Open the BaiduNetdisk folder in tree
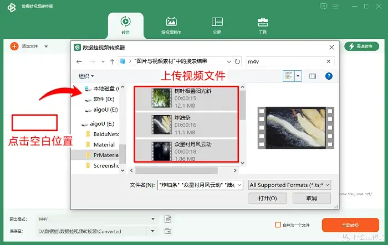The height and width of the screenshot is (245, 388). pos(102,134)
